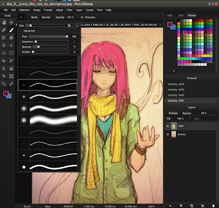Select the gradient tool
Viewport: 219px width, 208px height.
[11, 68]
